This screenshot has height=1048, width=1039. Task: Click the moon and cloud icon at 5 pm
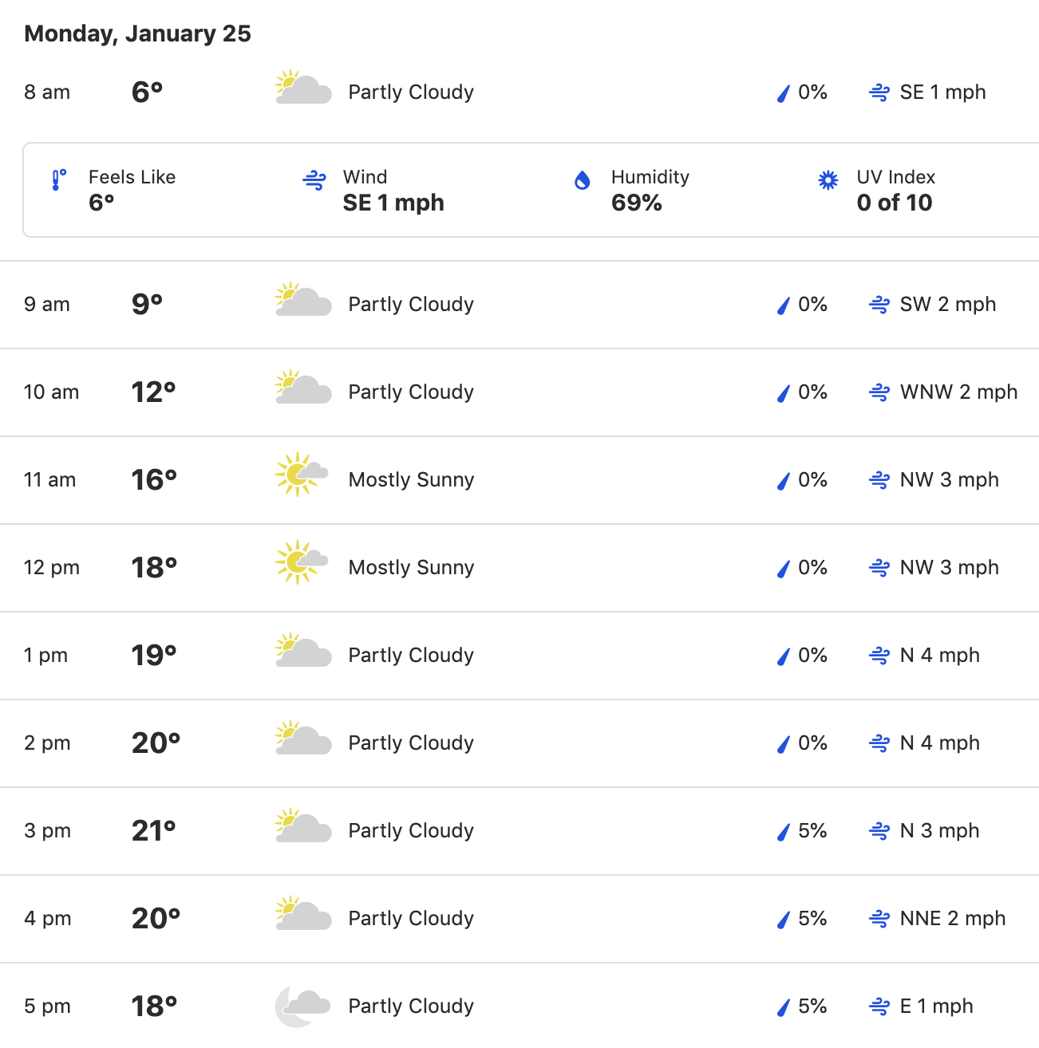tap(303, 1007)
